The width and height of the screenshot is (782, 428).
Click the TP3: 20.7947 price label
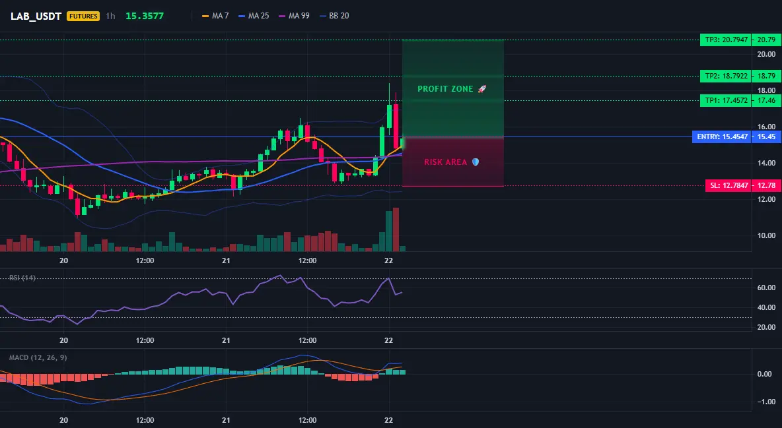point(726,40)
